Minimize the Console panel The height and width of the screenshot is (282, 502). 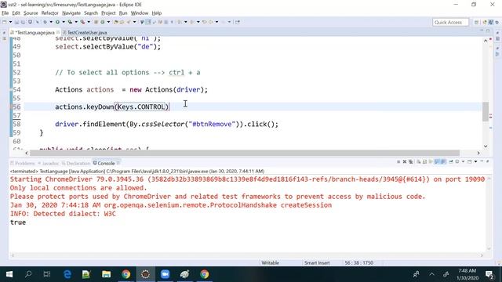pos(482,161)
